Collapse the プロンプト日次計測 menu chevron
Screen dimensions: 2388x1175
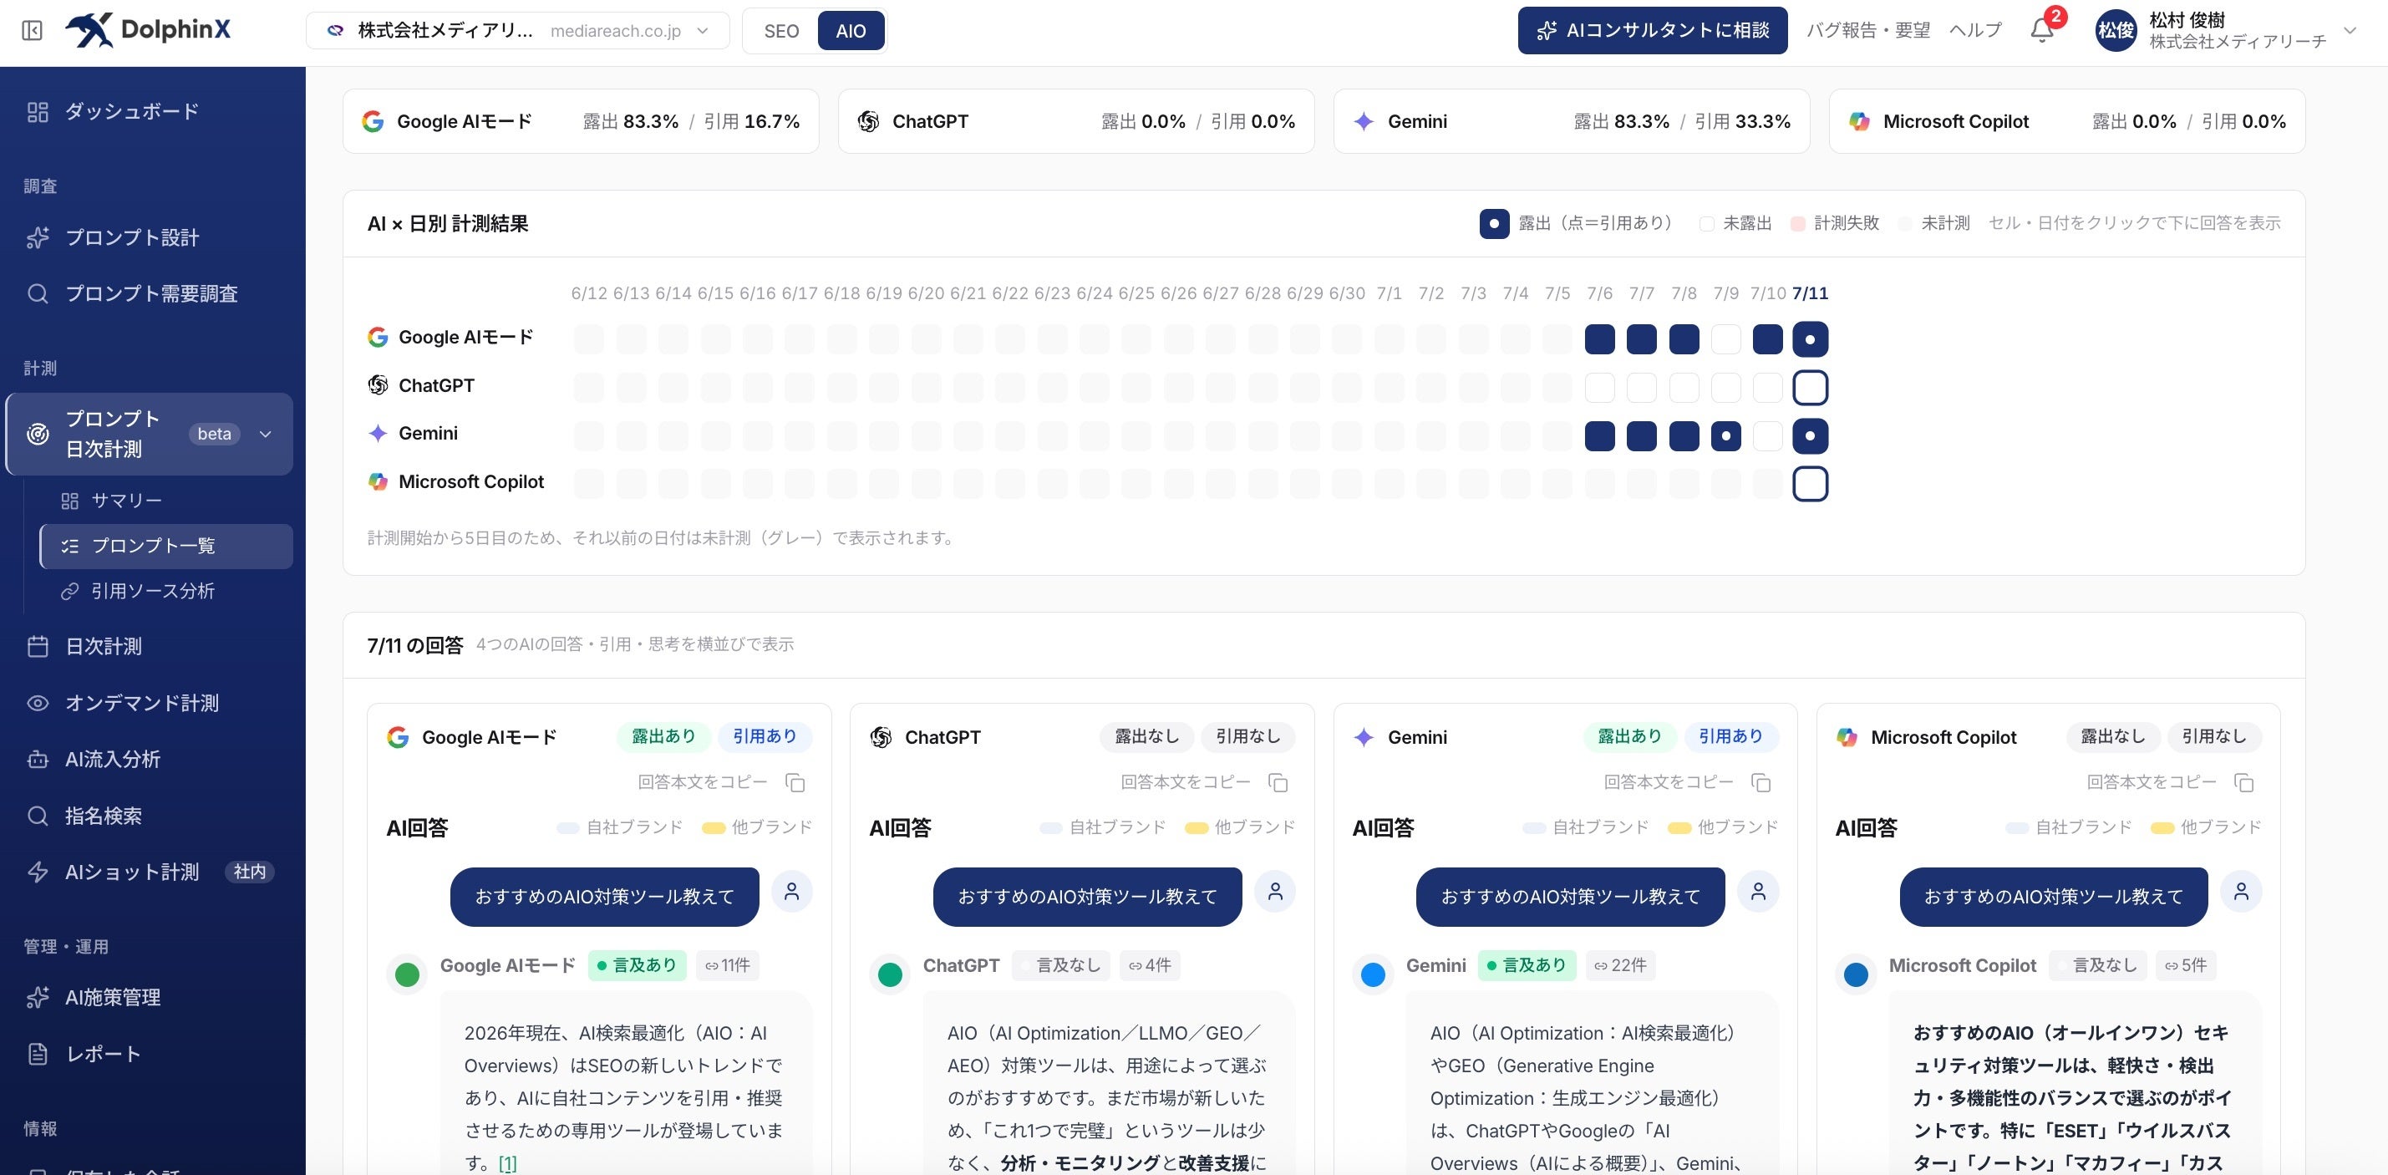(265, 434)
